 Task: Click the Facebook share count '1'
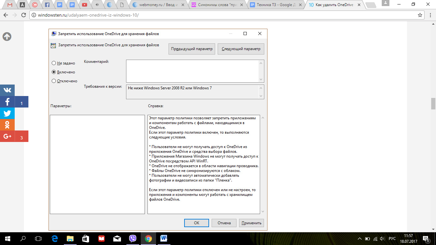pos(21,103)
